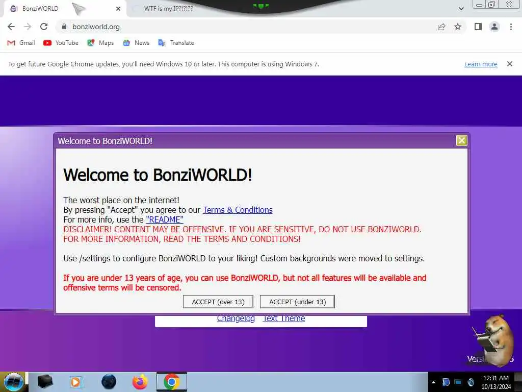Open the Windows Start menu orb

[x=13, y=382]
